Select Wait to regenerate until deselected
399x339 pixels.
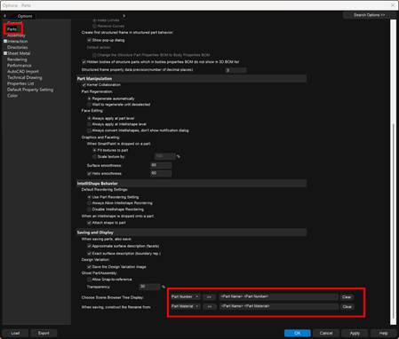[89, 105]
